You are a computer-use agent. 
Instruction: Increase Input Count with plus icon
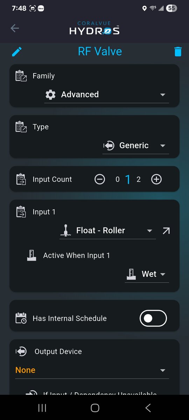coord(156,180)
